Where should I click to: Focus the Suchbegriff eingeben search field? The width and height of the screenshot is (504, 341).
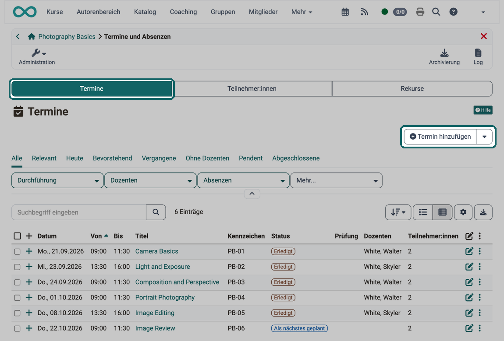coord(79,212)
